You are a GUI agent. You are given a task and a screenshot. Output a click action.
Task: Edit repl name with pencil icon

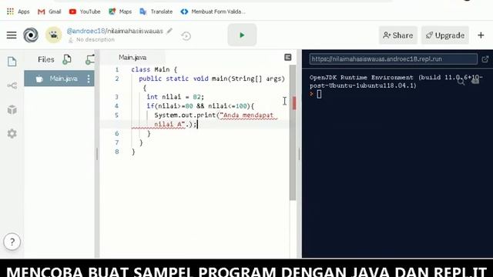coord(169,31)
